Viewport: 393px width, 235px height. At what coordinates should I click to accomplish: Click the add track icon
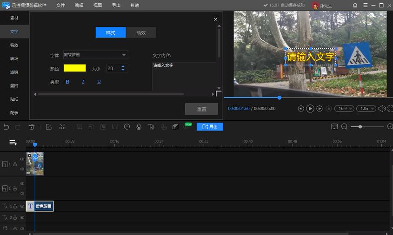(13, 143)
